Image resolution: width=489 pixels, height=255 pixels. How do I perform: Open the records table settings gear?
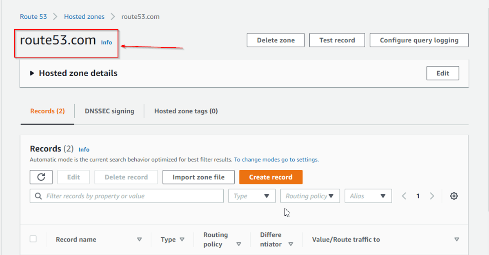453,196
